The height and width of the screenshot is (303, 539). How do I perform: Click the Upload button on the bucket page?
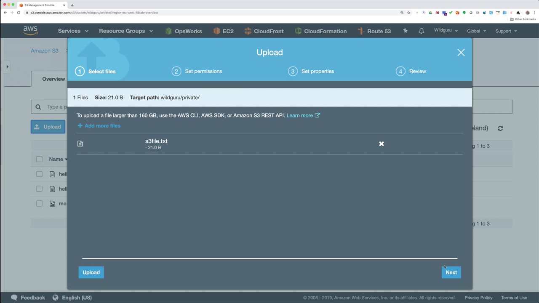pyautogui.click(x=48, y=127)
